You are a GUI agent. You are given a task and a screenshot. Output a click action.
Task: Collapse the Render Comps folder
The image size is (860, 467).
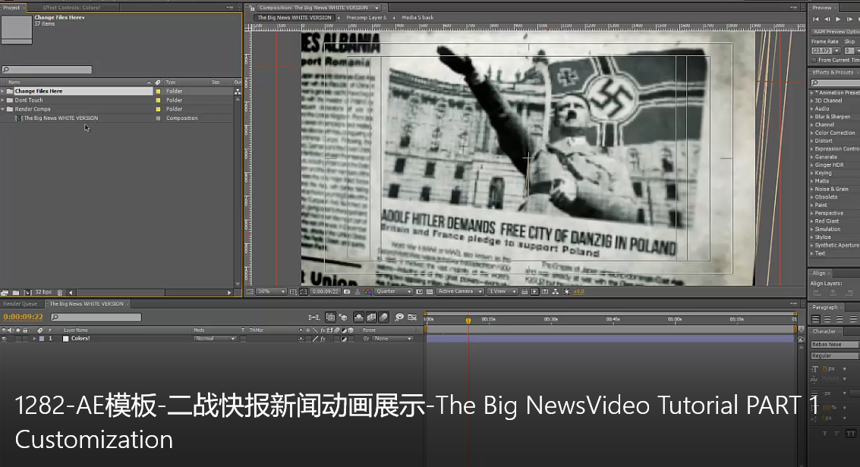(3, 109)
